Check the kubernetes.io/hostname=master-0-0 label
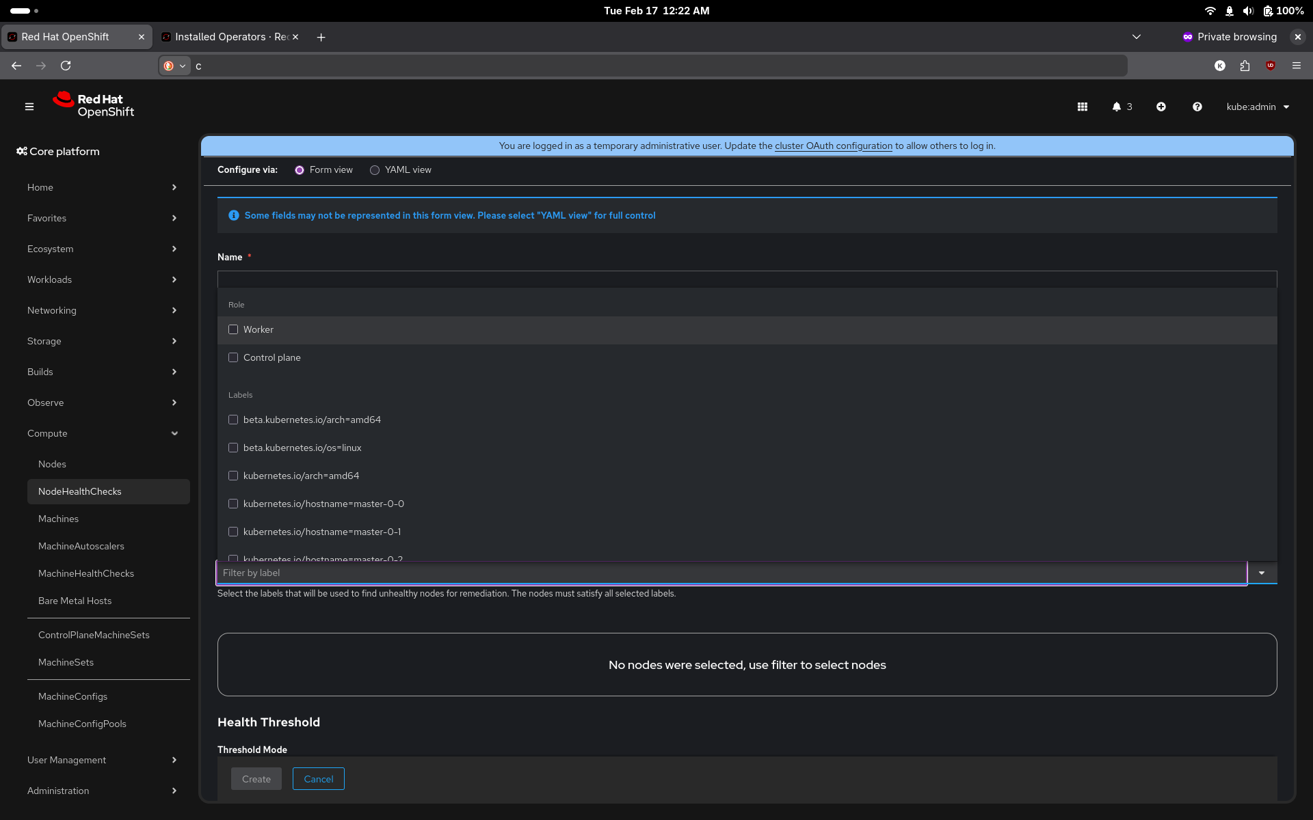This screenshot has height=820, width=1313. (233, 504)
